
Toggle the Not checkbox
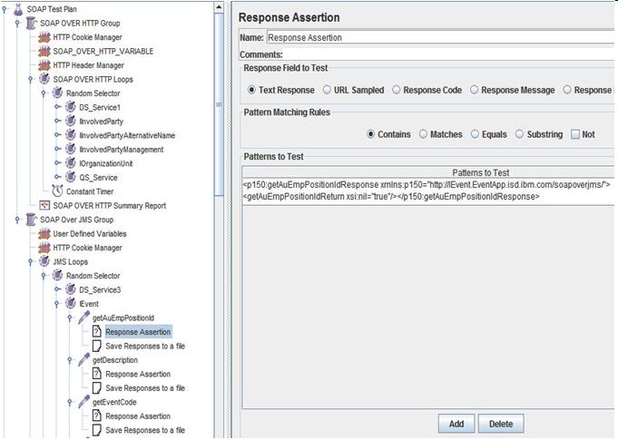coord(575,134)
